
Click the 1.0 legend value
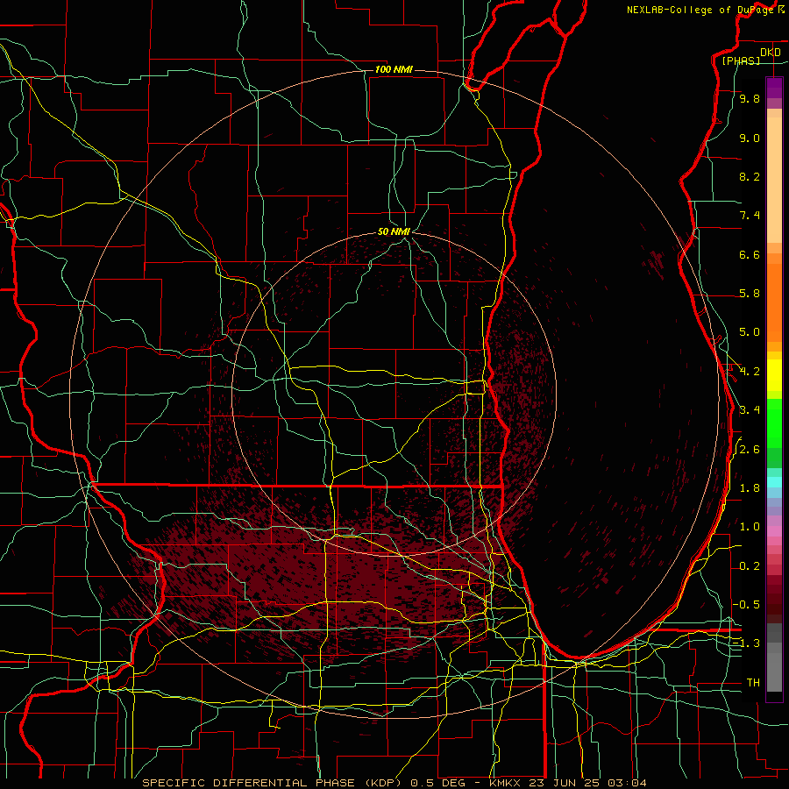point(750,527)
